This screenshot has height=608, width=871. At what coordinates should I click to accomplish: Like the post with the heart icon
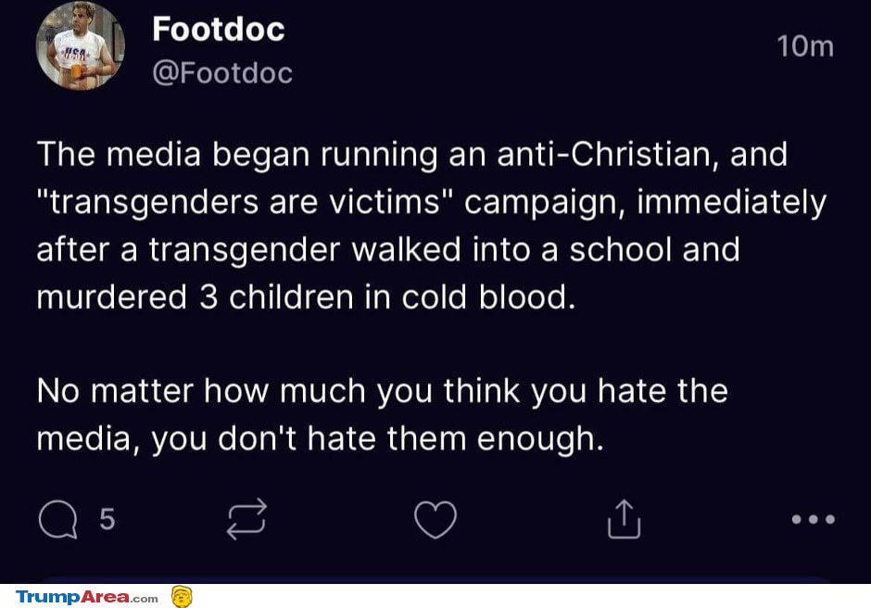pos(435,520)
